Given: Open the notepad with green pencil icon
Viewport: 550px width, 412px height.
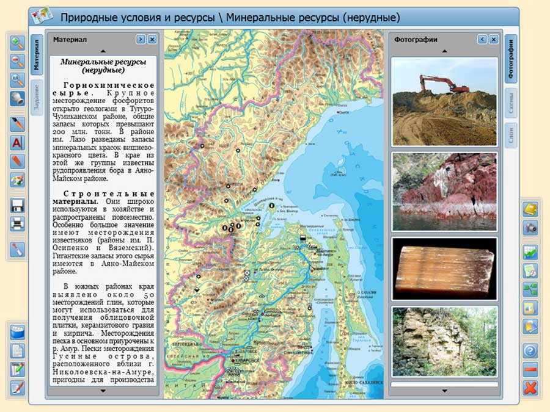Looking at the screenshot, I should pos(17,369).
